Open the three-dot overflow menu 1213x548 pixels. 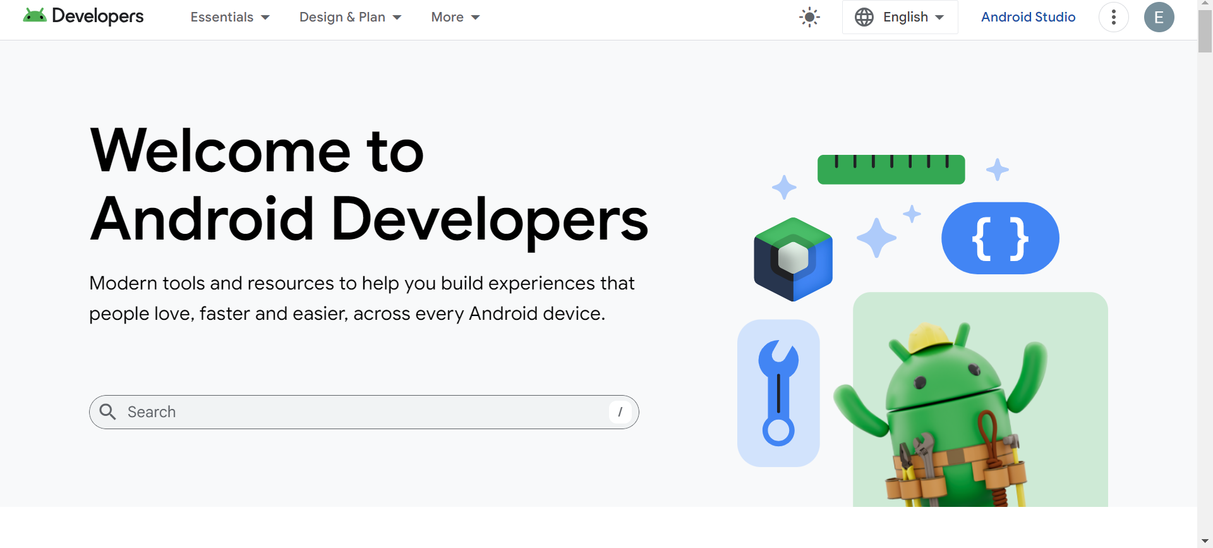(x=1114, y=17)
